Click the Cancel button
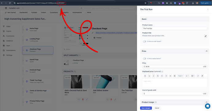The width and height of the screenshot is (212, 111). pyautogui.click(x=157, y=108)
